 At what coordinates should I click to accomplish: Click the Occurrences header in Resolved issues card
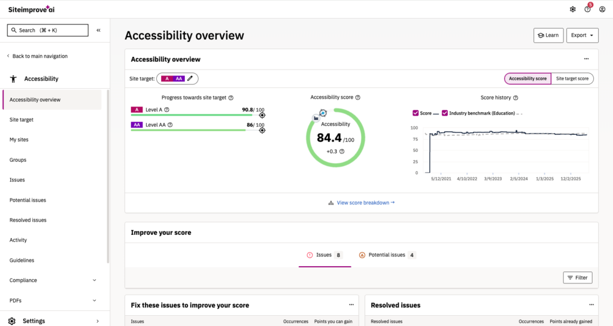[531, 321]
